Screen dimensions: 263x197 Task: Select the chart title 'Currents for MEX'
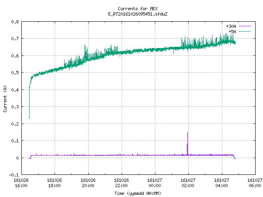pyautogui.click(x=138, y=9)
